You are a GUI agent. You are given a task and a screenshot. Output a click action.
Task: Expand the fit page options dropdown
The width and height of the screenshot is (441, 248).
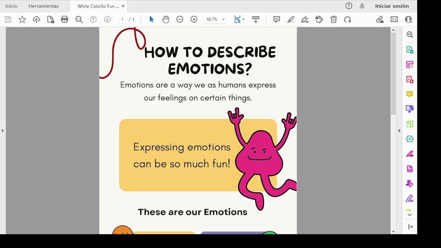243,19
